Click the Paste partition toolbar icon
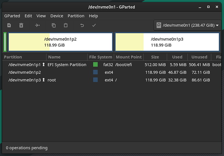 point(66,25)
